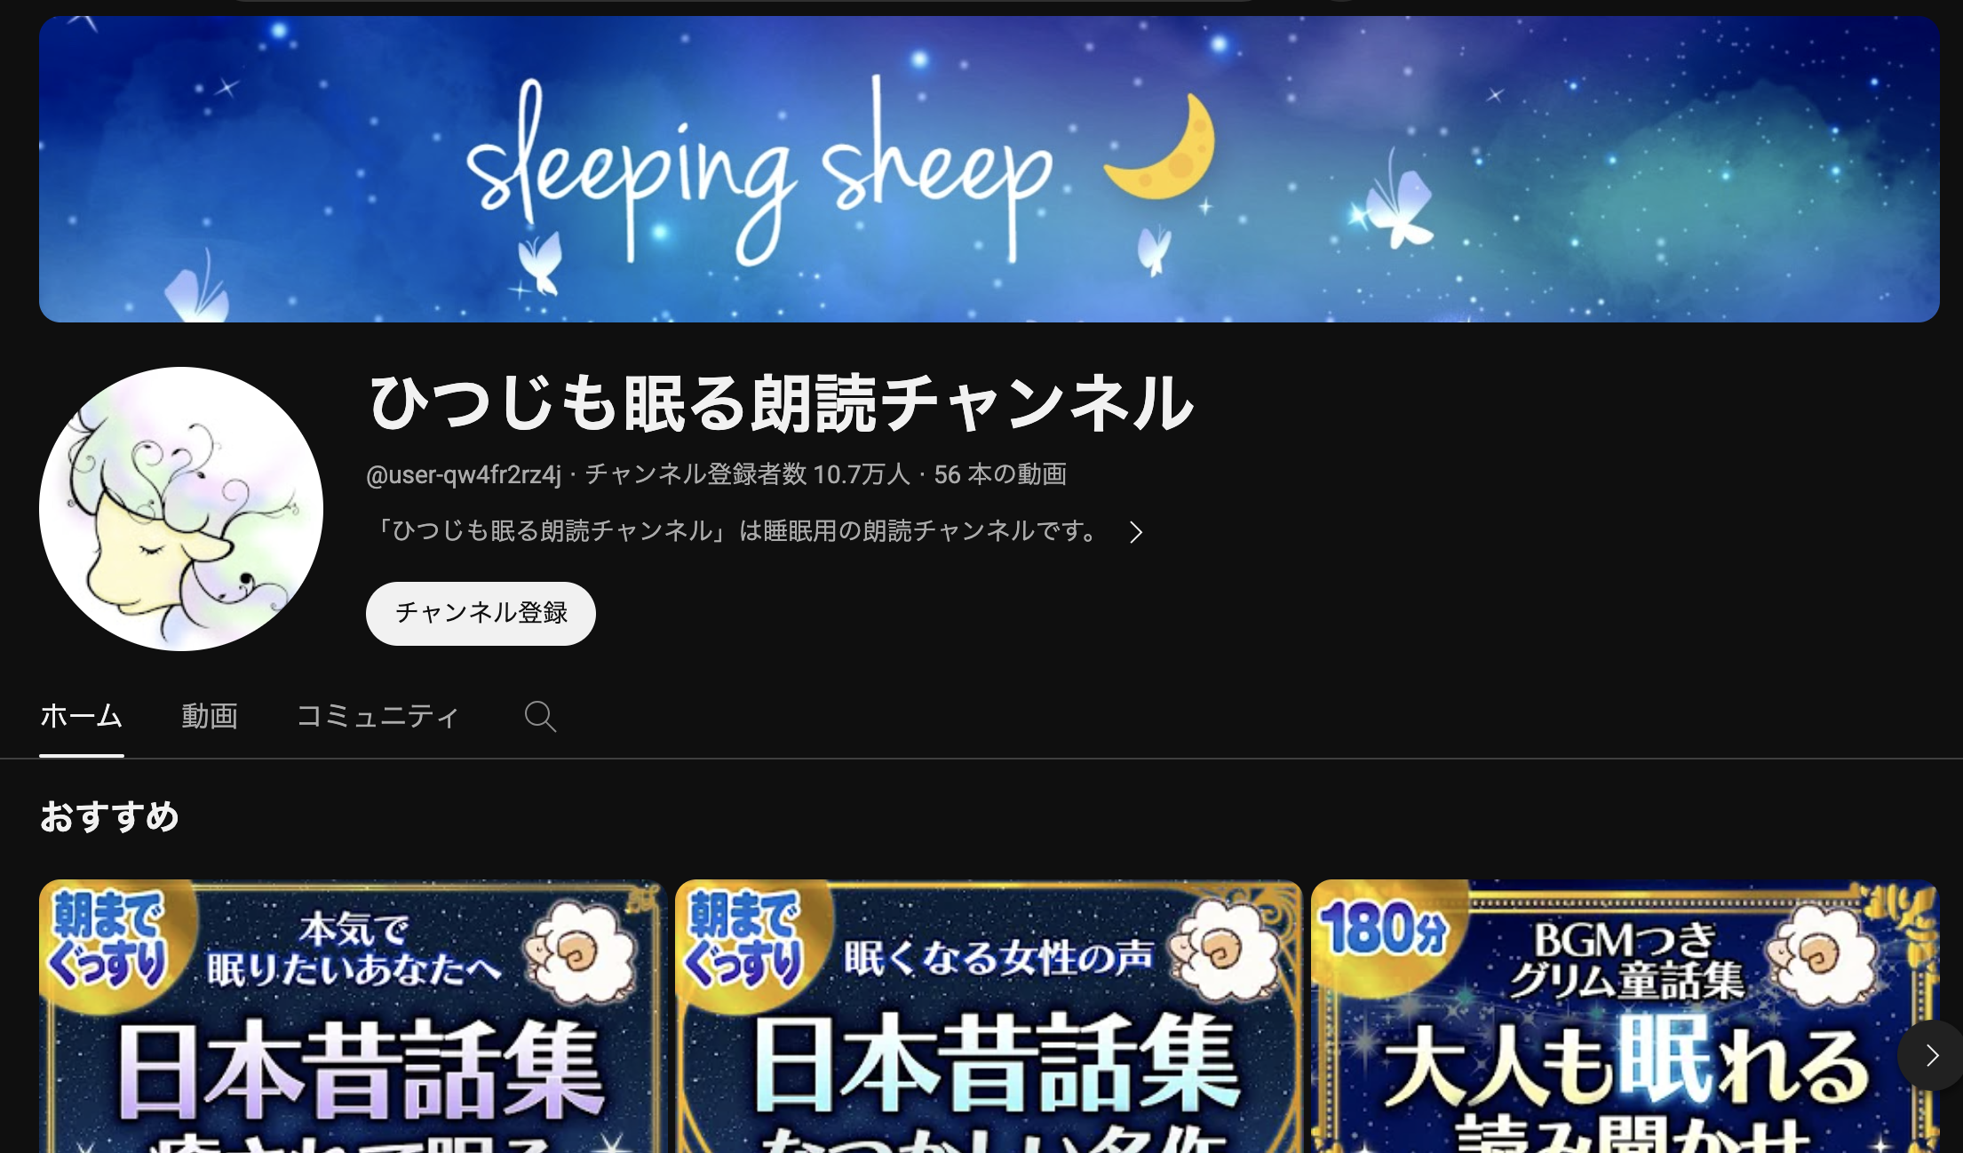Viewport: 1963px width, 1153px height.
Task: Open the 本気で眠りたいあなたへ video thumbnail
Action: tap(353, 1016)
